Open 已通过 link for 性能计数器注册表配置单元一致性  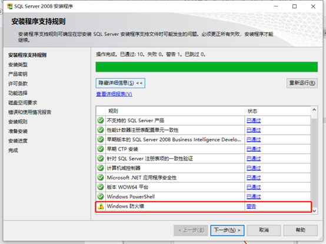(x=254, y=130)
